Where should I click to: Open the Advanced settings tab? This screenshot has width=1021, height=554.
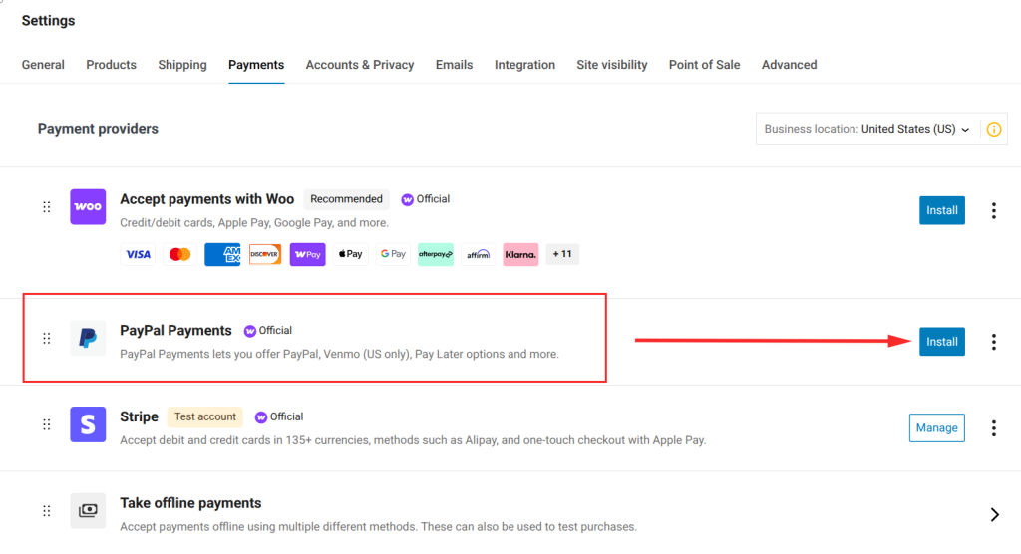790,65
